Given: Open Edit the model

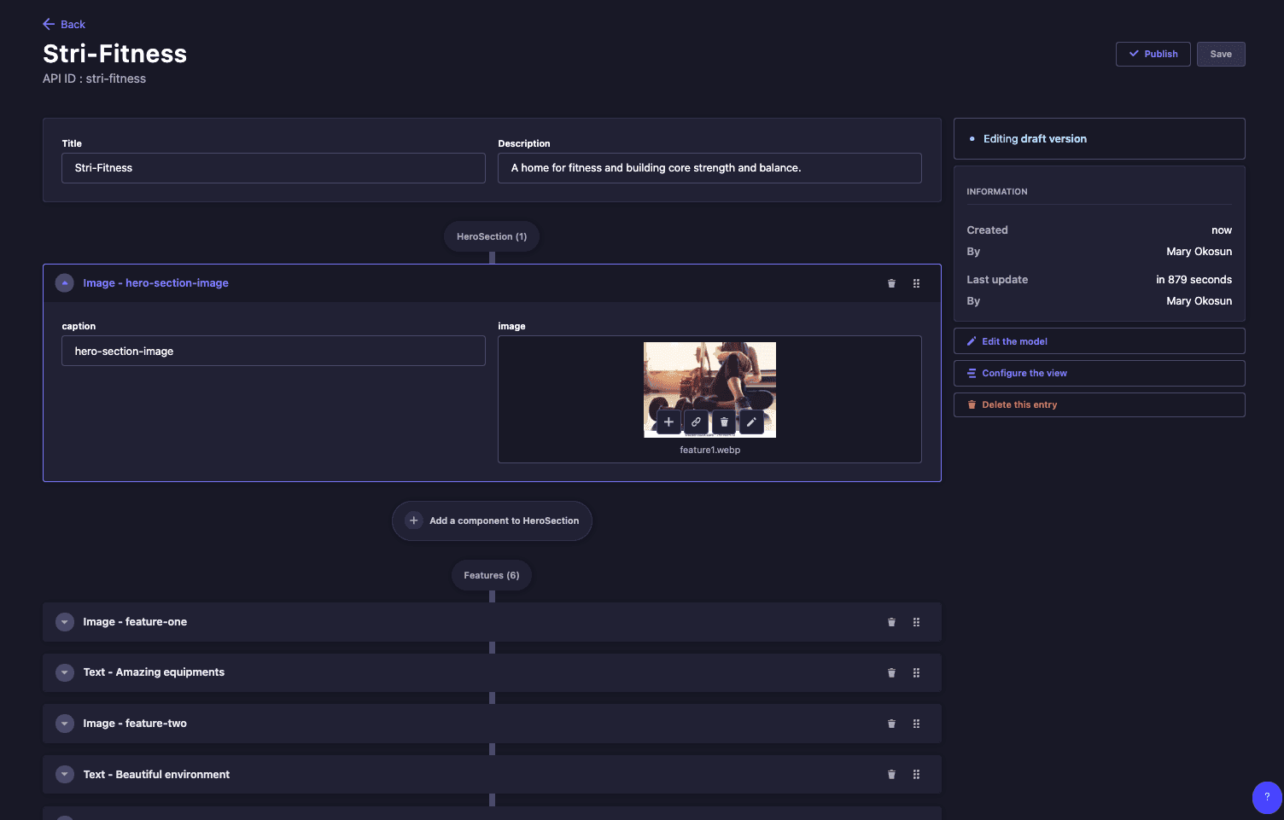Looking at the screenshot, I should pos(1099,341).
